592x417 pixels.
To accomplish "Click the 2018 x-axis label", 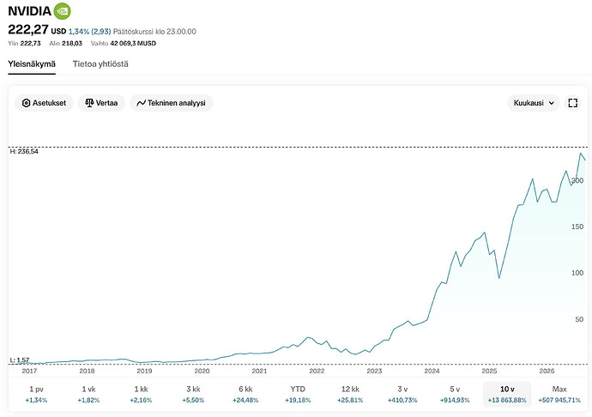I will pyautogui.click(x=87, y=371).
